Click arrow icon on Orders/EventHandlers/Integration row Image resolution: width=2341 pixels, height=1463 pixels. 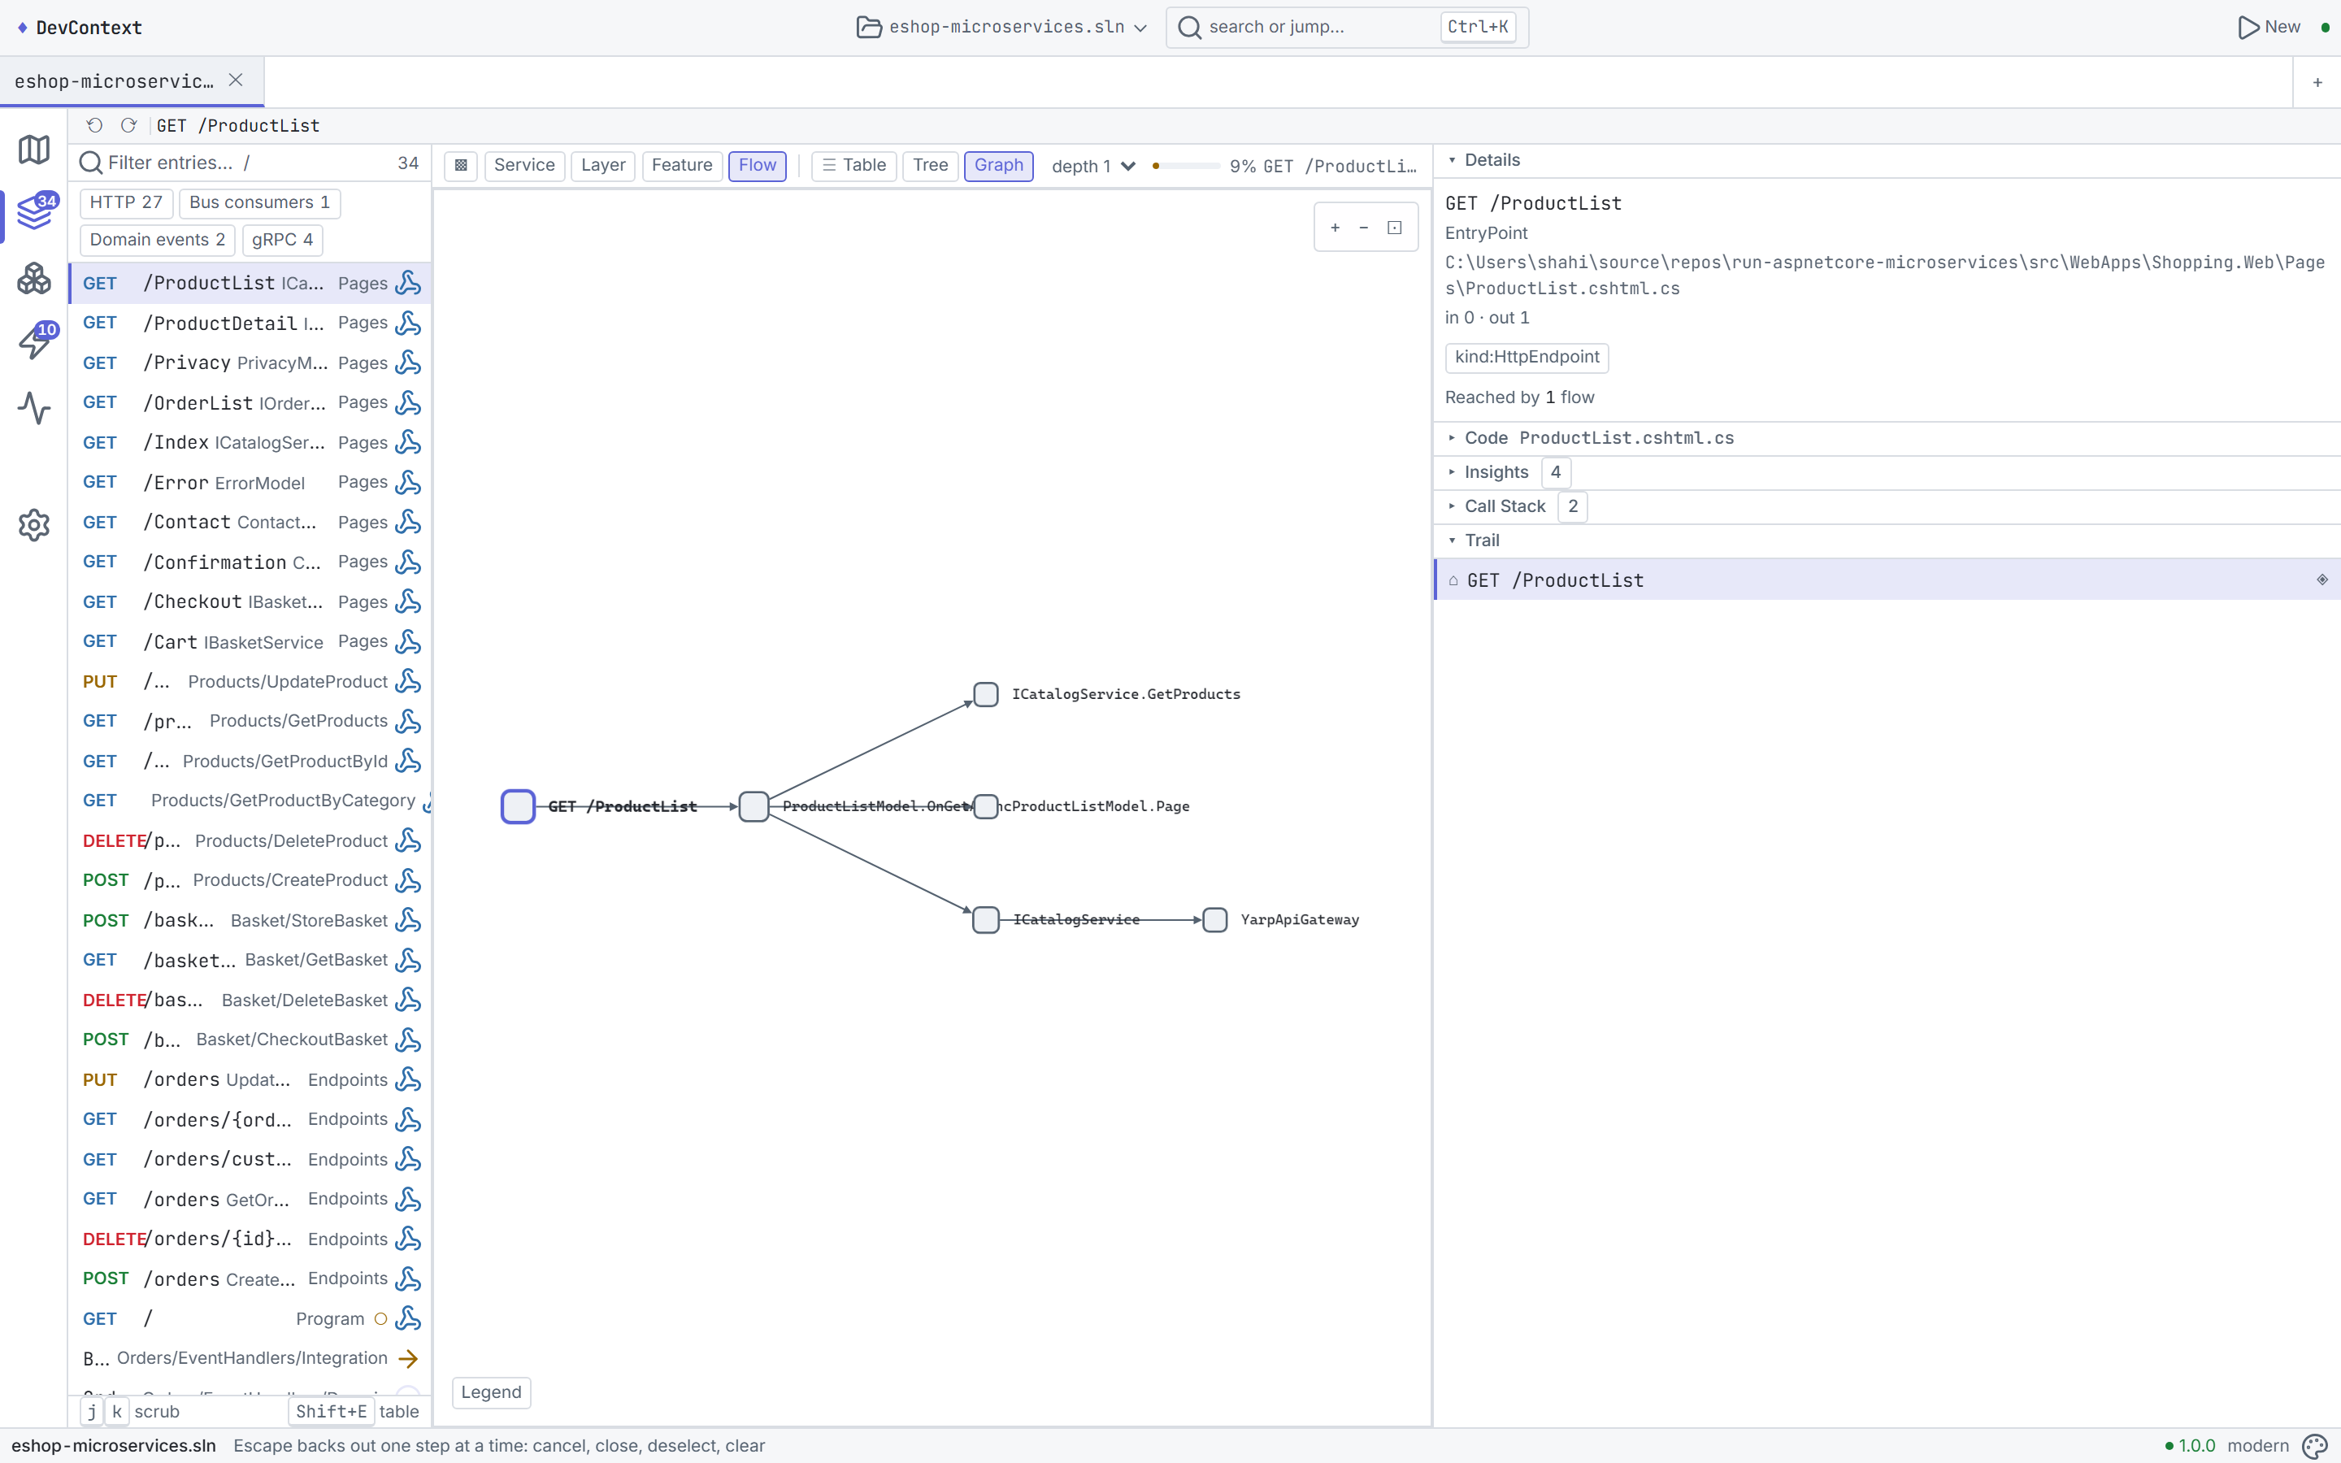point(408,1358)
